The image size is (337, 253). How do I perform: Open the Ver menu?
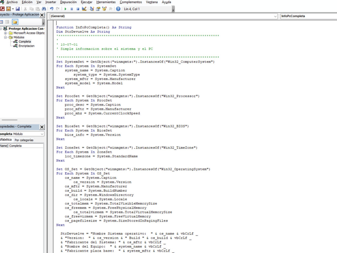pos(39,2)
